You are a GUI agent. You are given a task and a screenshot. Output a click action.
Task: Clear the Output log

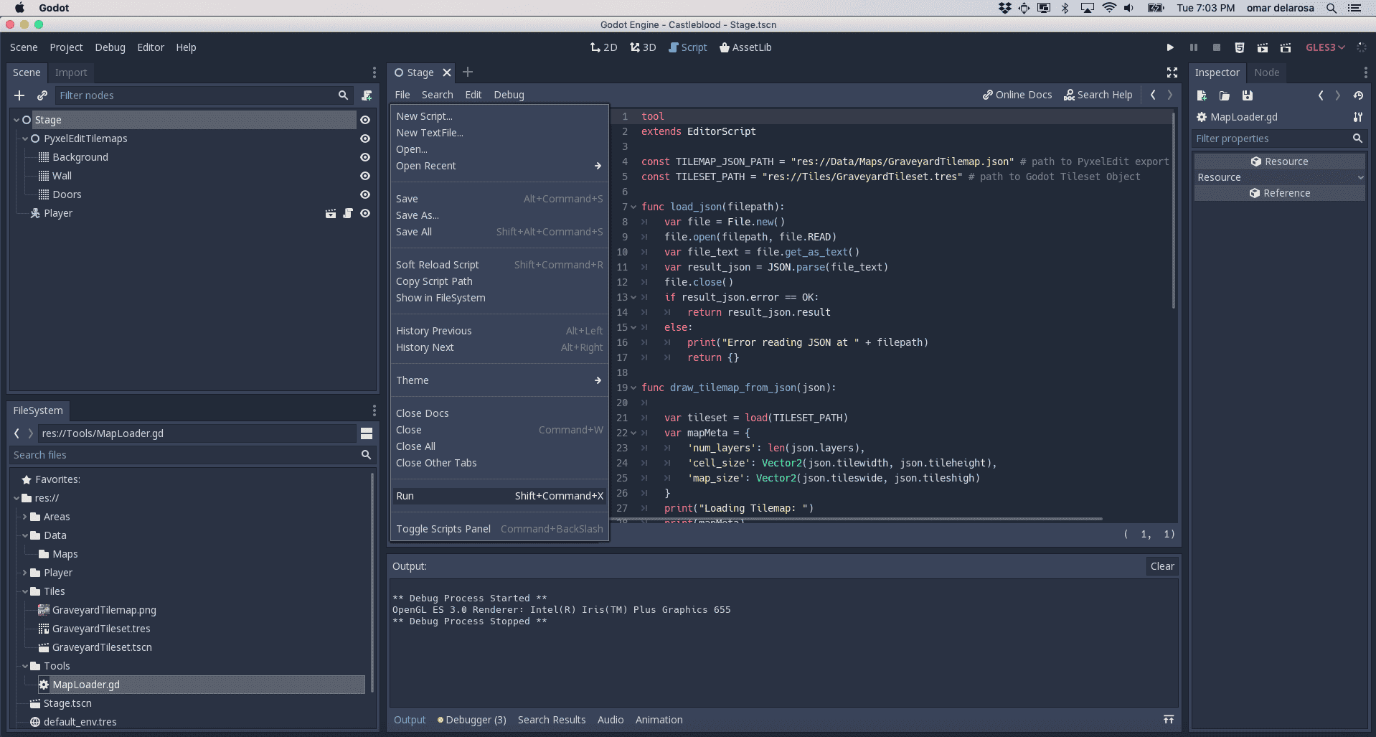click(x=1161, y=566)
